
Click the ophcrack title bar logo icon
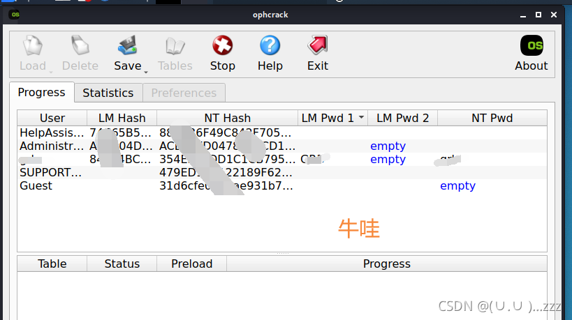pos(15,15)
